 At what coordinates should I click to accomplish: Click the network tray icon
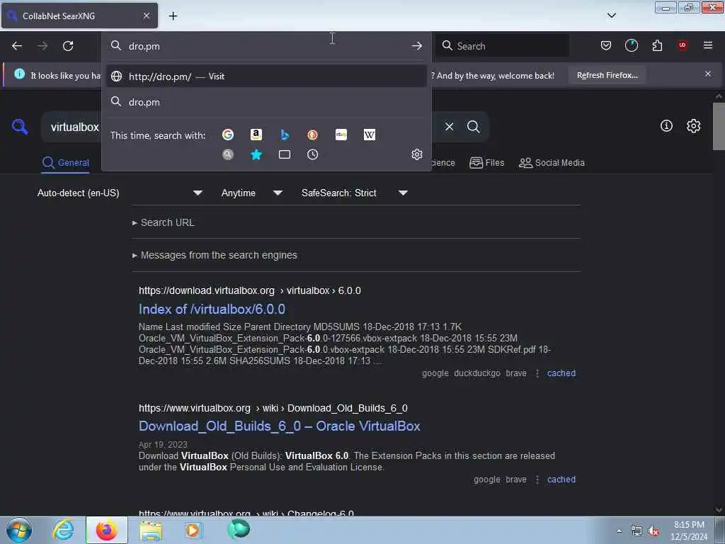point(636,531)
